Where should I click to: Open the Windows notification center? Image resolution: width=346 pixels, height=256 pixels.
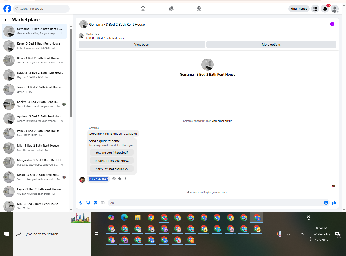click(x=337, y=234)
